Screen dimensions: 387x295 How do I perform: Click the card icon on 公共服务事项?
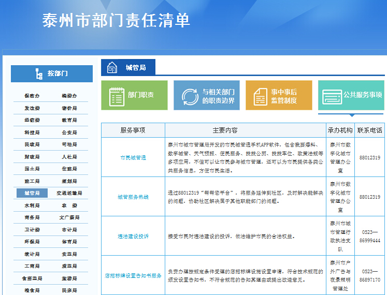click(x=332, y=96)
